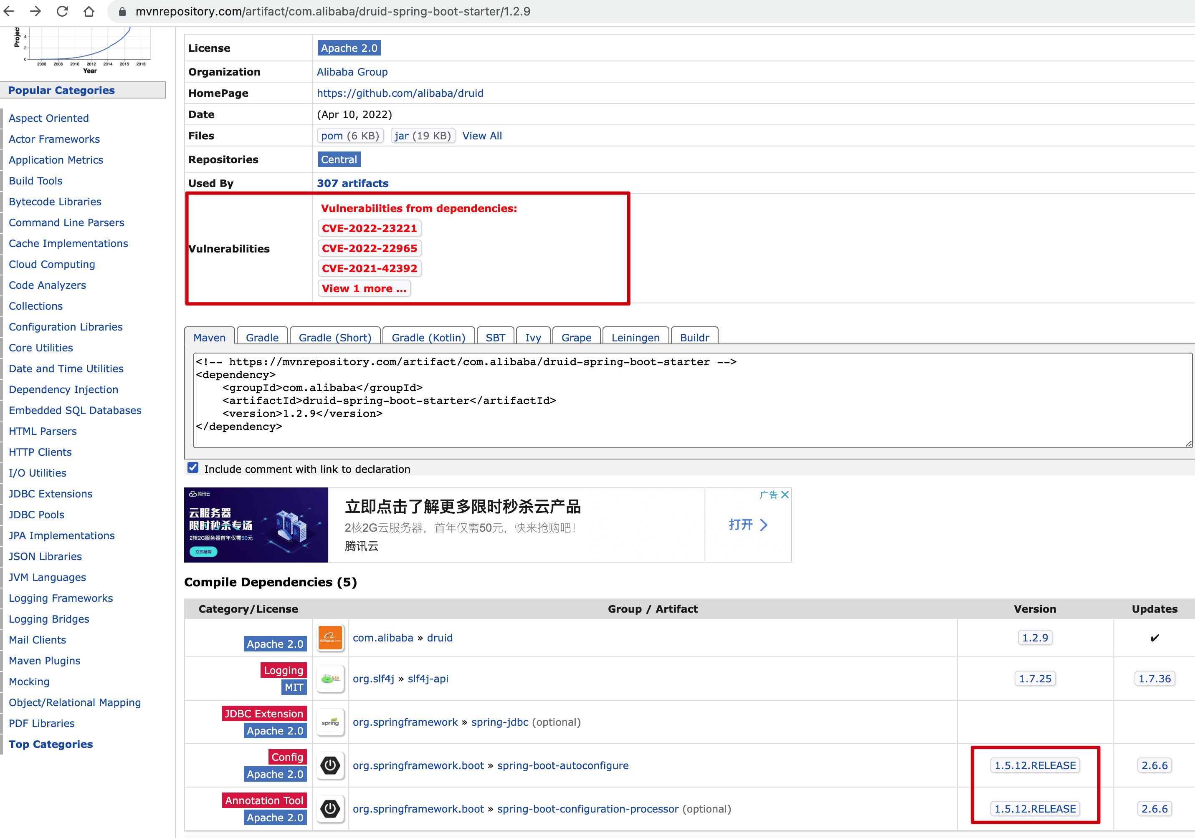Open CVE-2022-22965 vulnerability link
The image size is (1195, 838).
pos(369,248)
